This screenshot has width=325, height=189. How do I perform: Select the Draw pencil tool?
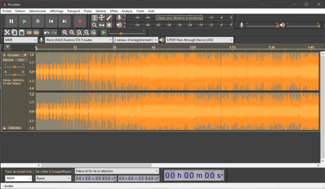109,18
